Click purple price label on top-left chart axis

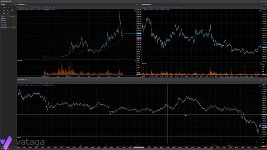click(139, 39)
